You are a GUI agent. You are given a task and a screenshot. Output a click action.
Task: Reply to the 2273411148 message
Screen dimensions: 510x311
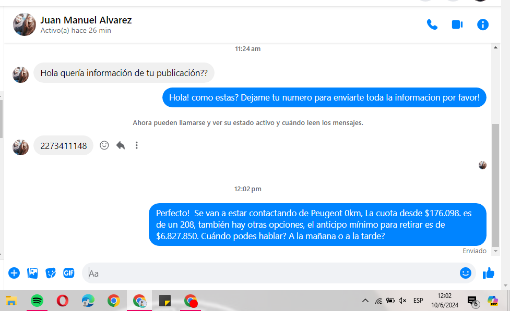pyautogui.click(x=121, y=145)
